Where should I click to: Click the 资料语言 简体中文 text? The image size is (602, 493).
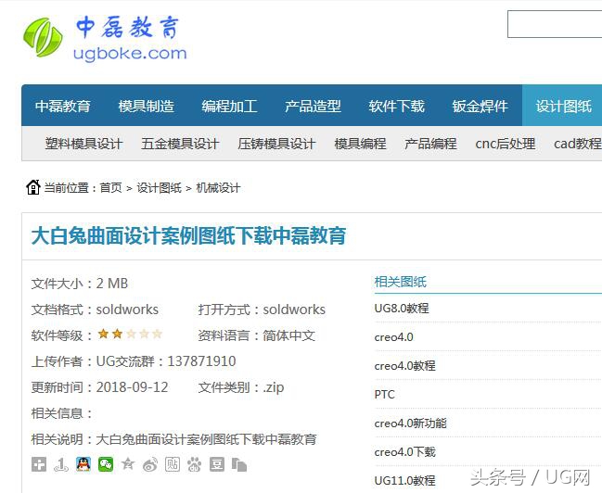[x=256, y=335]
